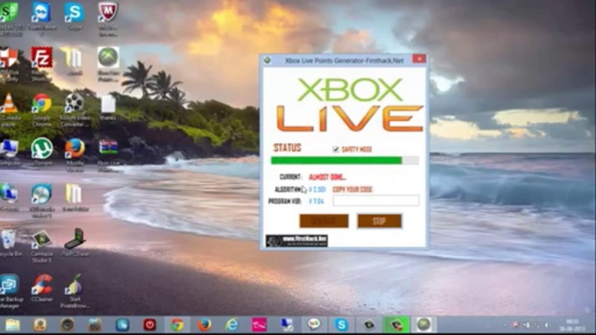Click the empty code text field

click(x=376, y=201)
